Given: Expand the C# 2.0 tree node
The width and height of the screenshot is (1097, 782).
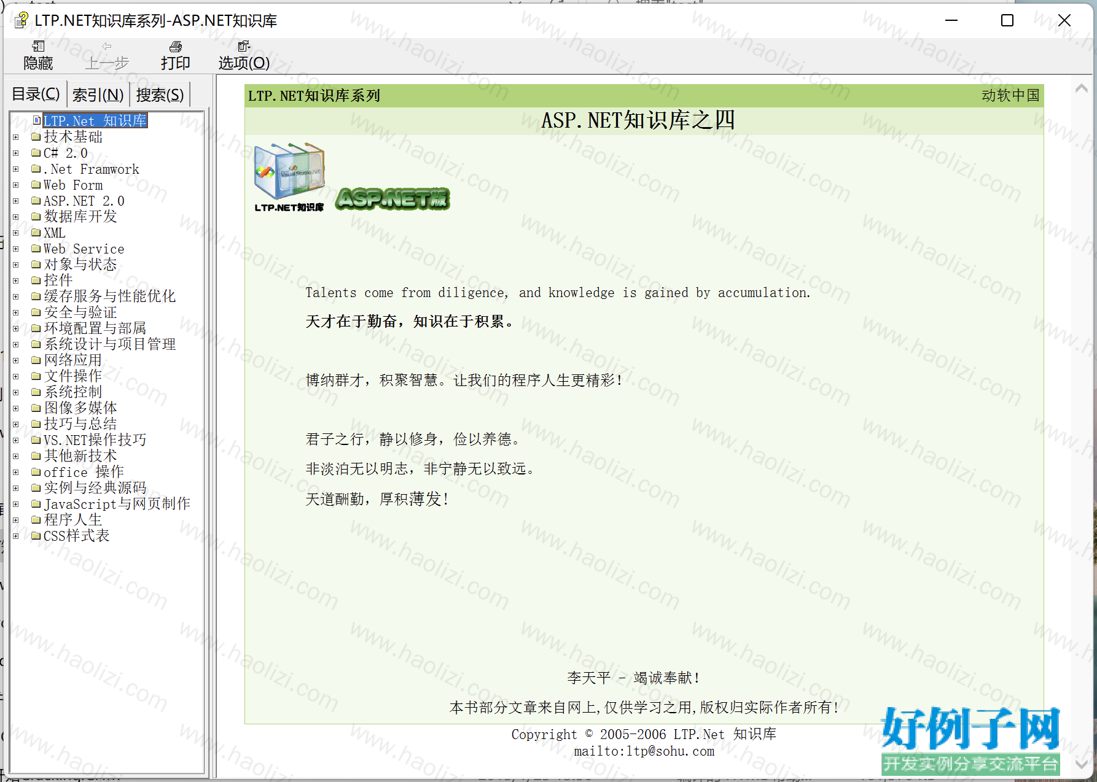Looking at the screenshot, I should pos(16,153).
